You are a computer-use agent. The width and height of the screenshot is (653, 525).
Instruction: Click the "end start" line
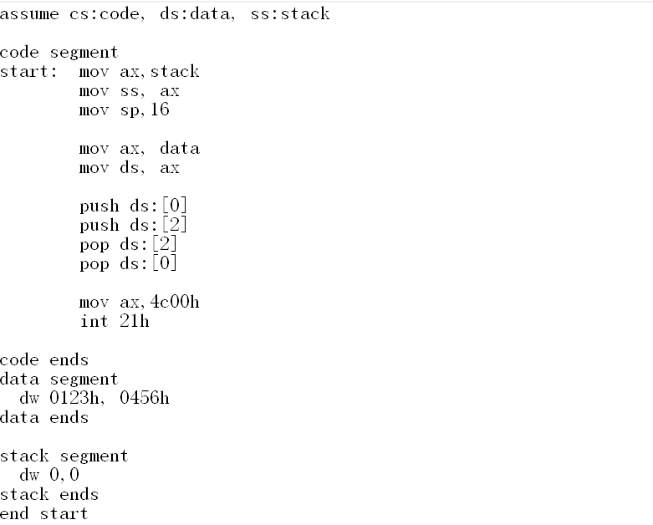tap(43, 513)
